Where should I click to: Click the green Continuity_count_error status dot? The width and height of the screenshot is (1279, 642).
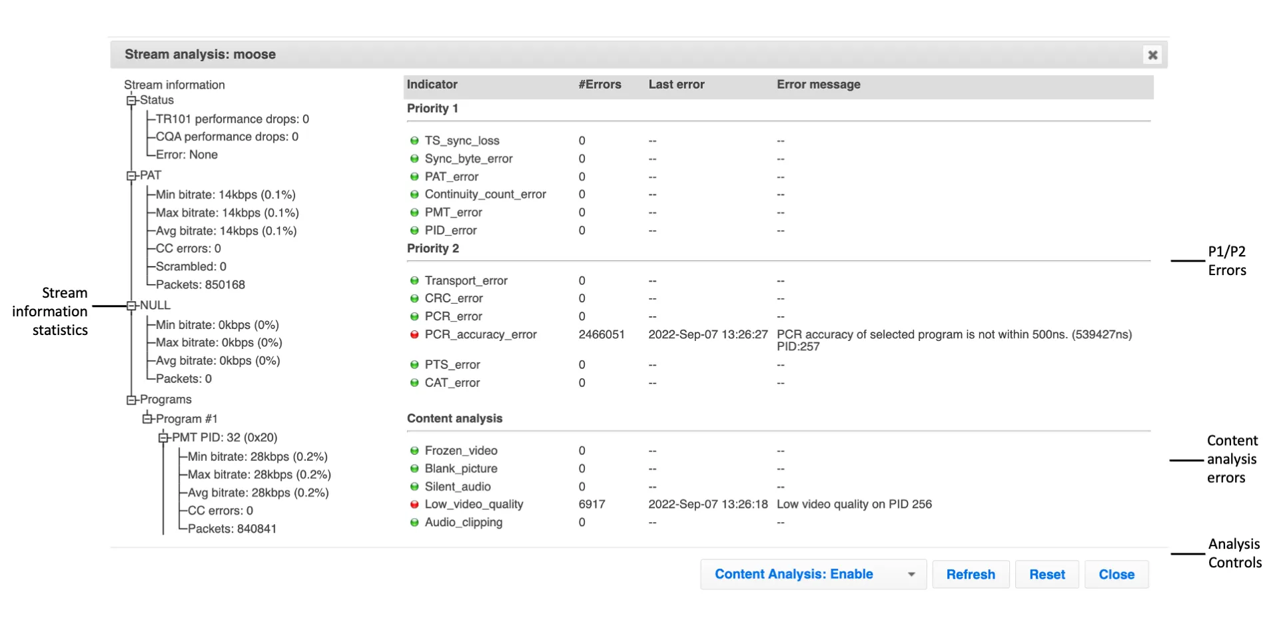(414, 194)
